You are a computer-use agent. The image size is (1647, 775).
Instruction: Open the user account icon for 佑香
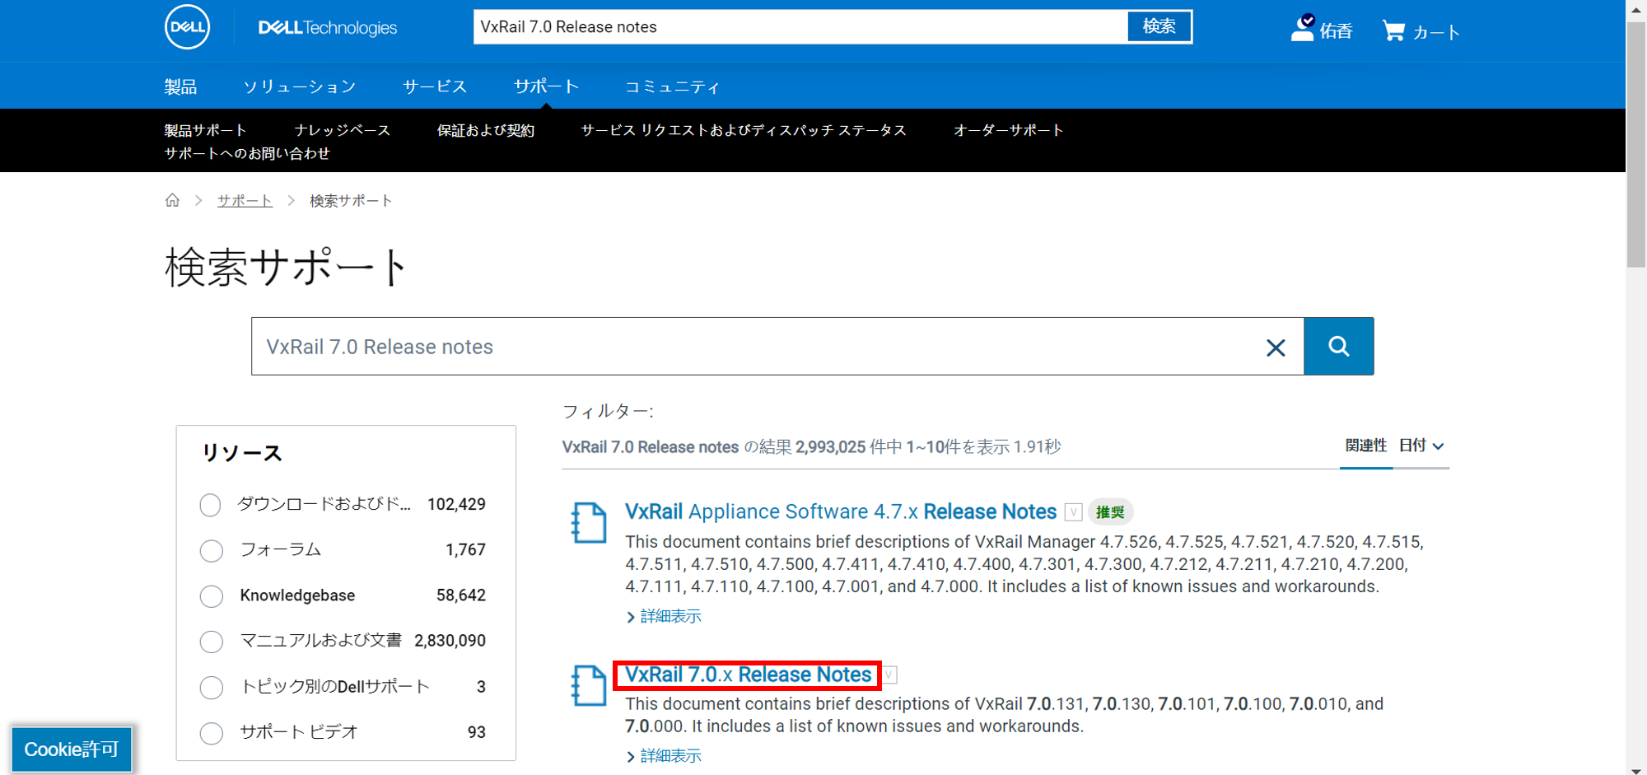click(1302, 28)
